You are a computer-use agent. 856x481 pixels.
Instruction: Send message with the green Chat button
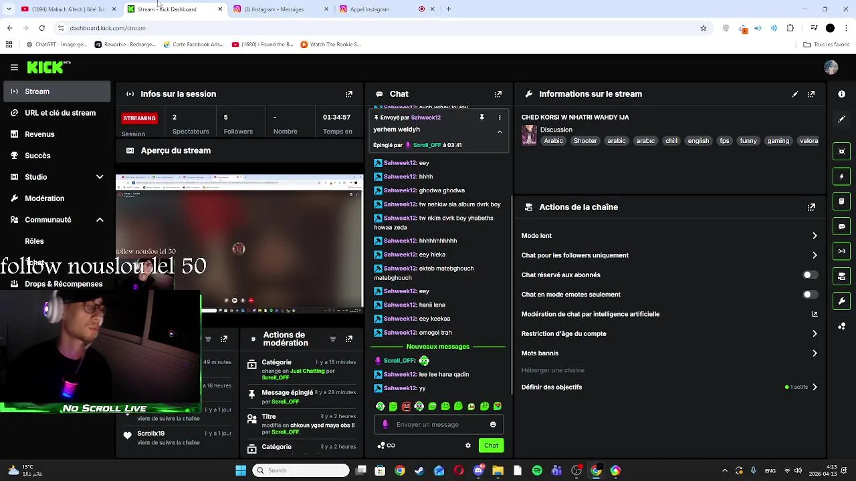click(491, 446)
